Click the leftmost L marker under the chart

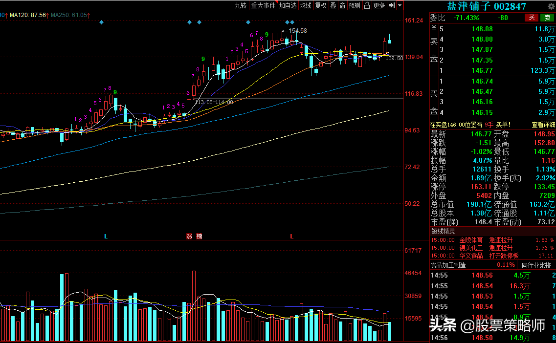pos(106,236)
